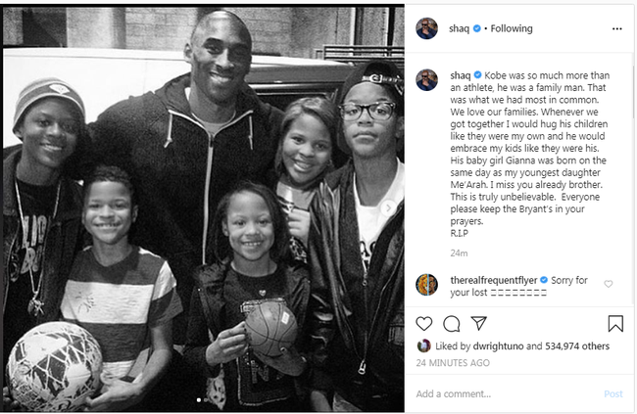637x414 pixels.
Task: Toggle the Following status for shaq
Action: click(512, 28)
